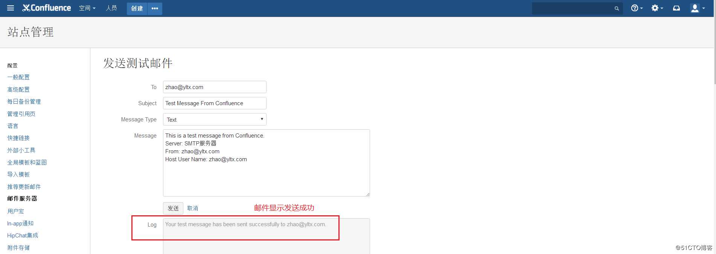Click the Confluence logo
This screenshot has width=716, height=254.
[x=46, y=8]
